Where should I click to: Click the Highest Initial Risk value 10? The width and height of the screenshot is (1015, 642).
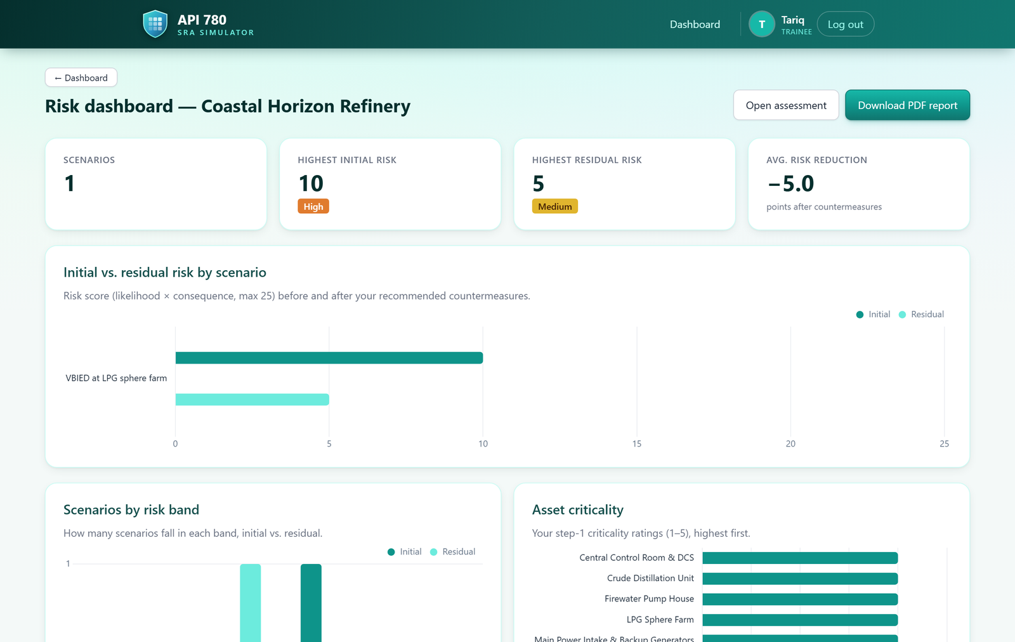pyautogui.click(x=311, y=183)
